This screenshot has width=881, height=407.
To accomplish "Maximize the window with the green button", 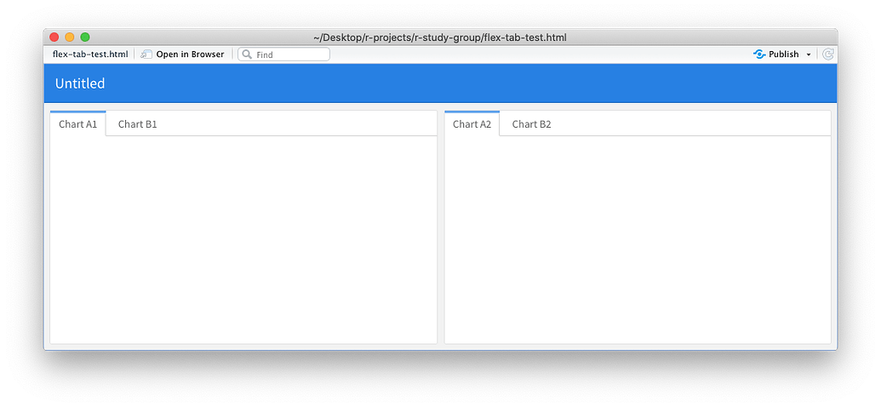I will [85, 37].
